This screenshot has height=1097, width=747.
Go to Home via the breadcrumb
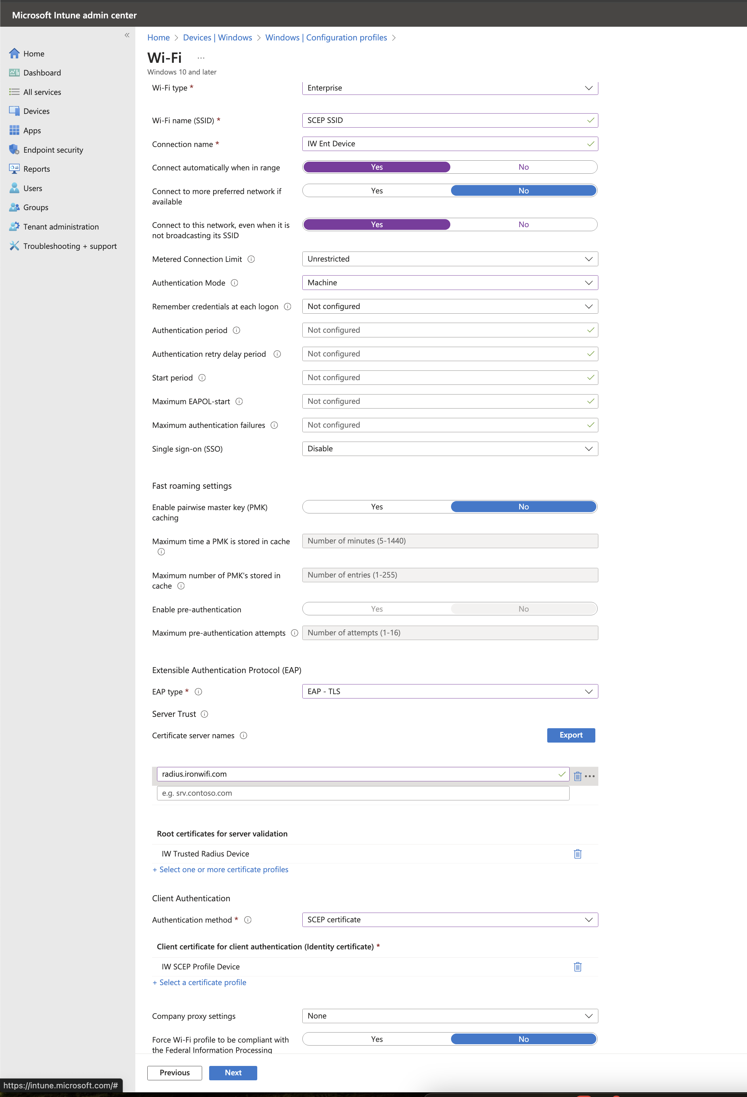point(158,37)
